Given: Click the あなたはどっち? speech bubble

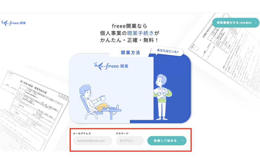Looking at the screenshot, I should pos(168,51).
